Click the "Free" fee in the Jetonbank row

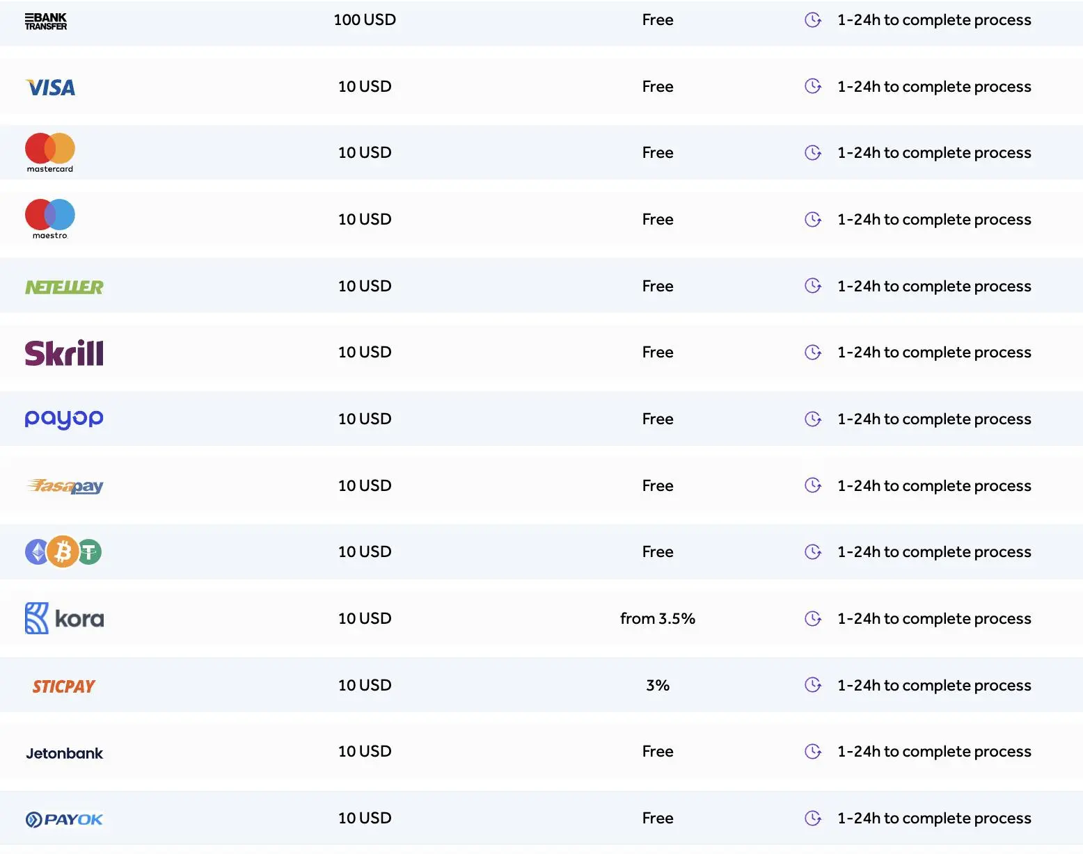(658, 751)
